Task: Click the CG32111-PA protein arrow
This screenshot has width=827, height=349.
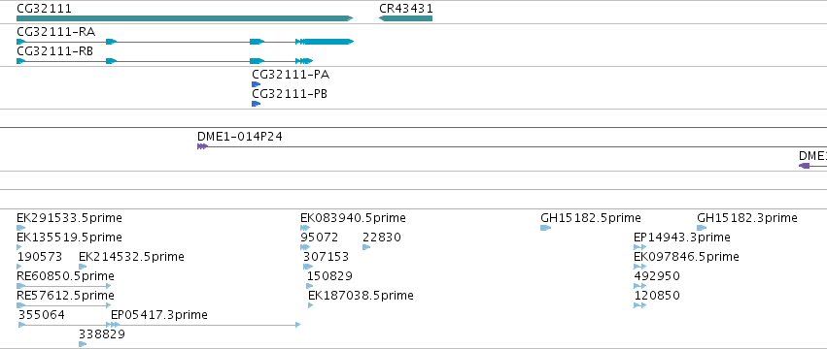Action: [x=257, y=84]
